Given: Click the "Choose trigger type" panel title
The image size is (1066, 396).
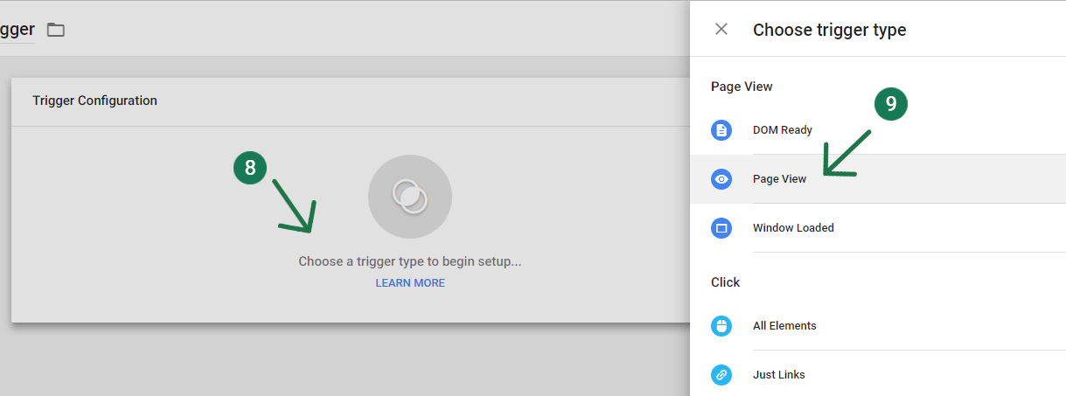Looking at the screenshot, I should pyautogui.click(x=829, y=31).
